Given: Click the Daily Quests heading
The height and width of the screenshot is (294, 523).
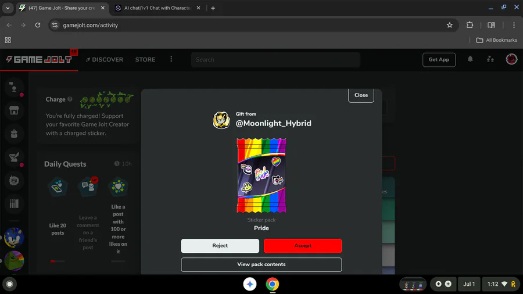Looking at the screenshot, I should (x=65, y=164).
